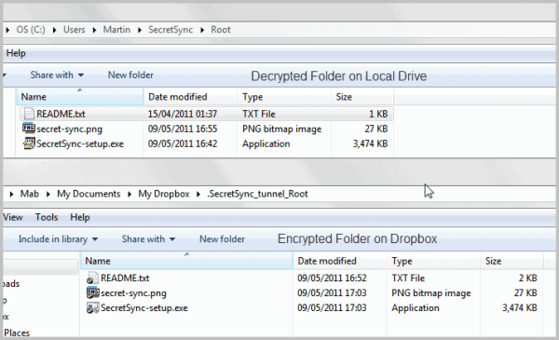This screenshot has height=340, width=559.
Task: Expand the arrow after SecretSync in address bar
Action: click(202, 30)
